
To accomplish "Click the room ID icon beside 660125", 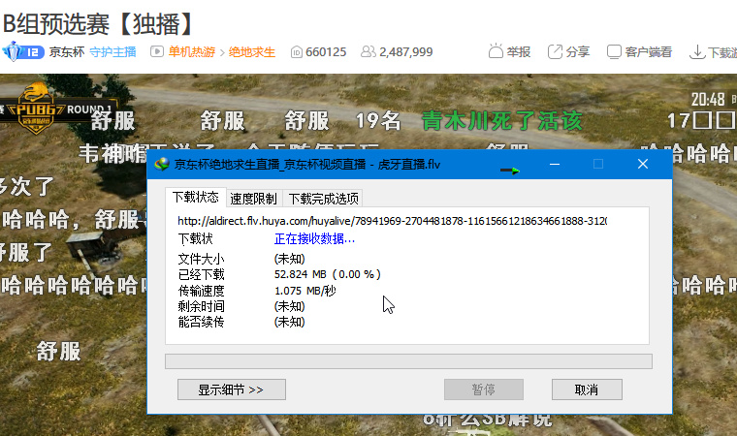I will [x=296, y=52].
